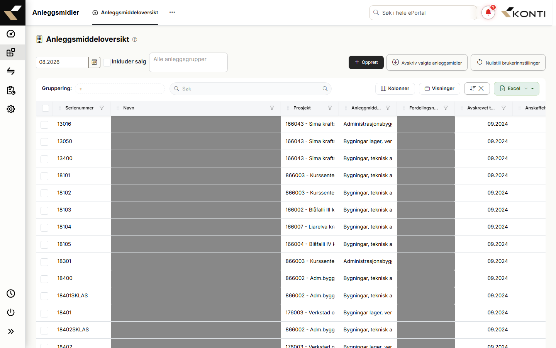
Task: Add a grouping with the plus icon
Action: [81, 89]
